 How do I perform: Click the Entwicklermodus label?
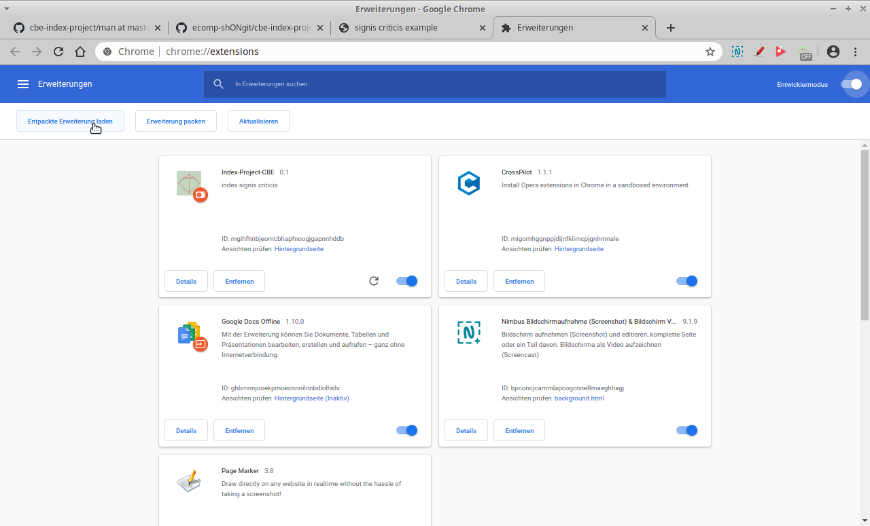[803, 85]
